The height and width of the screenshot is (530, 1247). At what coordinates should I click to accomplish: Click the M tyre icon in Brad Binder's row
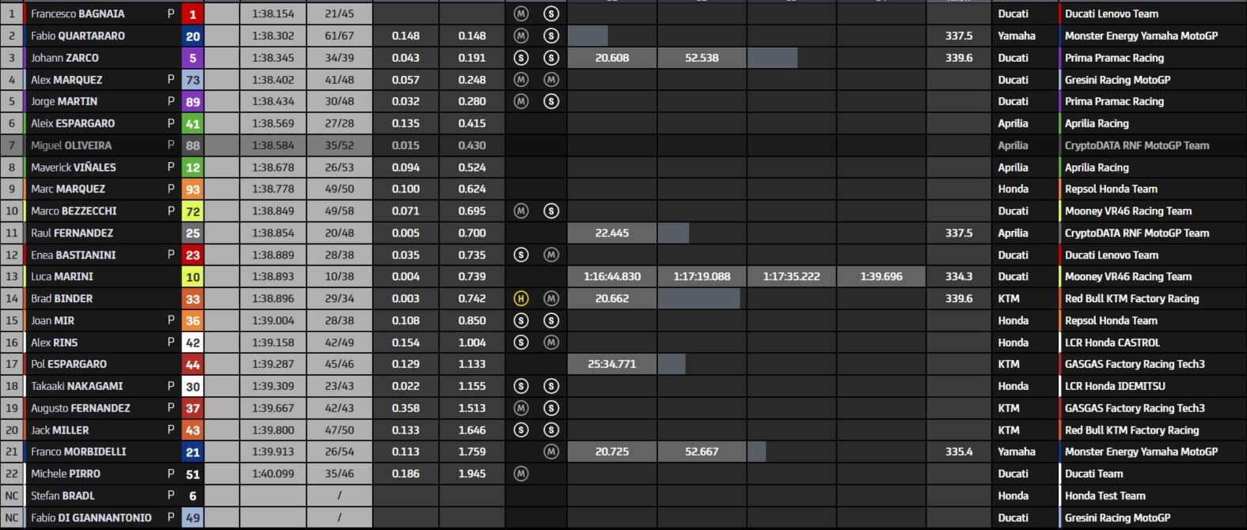click(551, 298)
